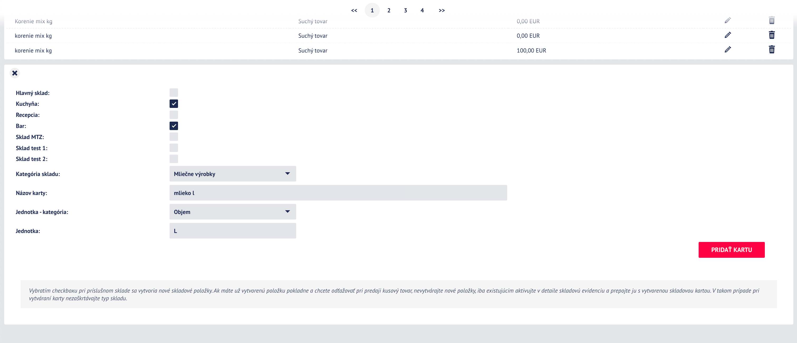The width and height of the screenshot is (797, 343).
Task: Edit the korenie mix kg 100,00 EUR row
Action: [728, 50]
